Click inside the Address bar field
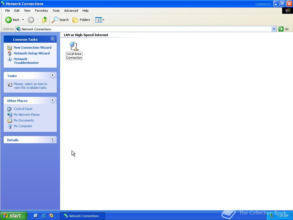The image size is (293, 220). [144, 29]
